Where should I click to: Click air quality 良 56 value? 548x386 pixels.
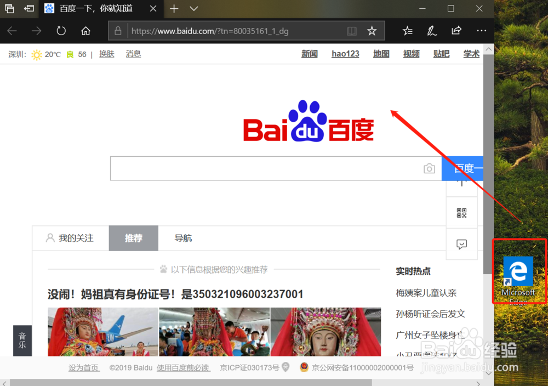(x=77, y=54)
